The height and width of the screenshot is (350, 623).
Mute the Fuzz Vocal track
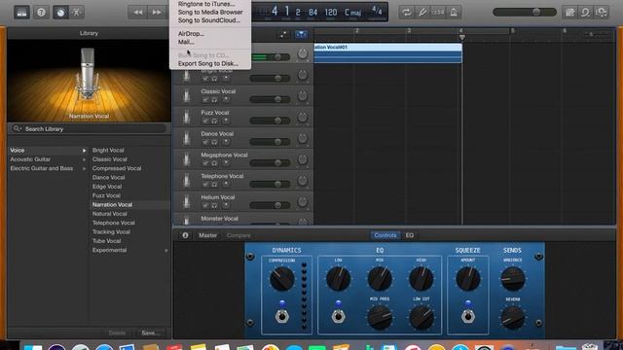pyautogui.click(x=205, y=121)
